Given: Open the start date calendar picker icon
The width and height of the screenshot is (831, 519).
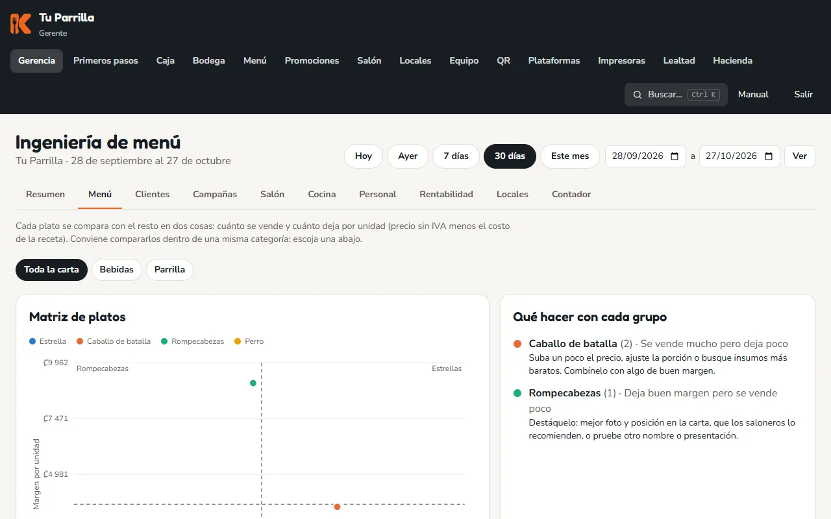Looking at the screenshot, I should click(675, 156).
